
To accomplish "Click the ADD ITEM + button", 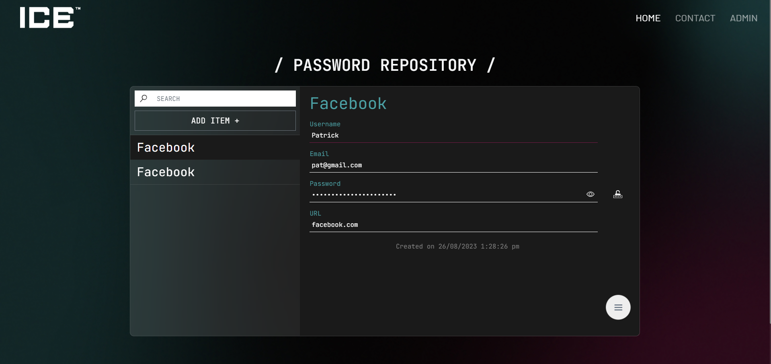I will point(215,121).
